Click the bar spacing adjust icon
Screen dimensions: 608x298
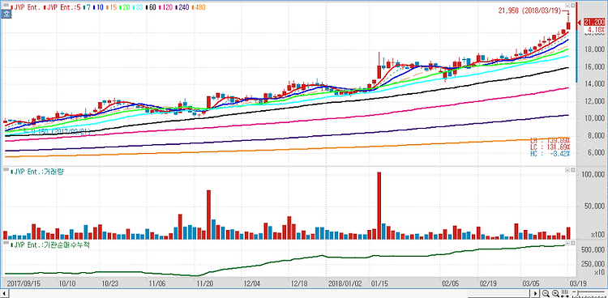point(565,293)
